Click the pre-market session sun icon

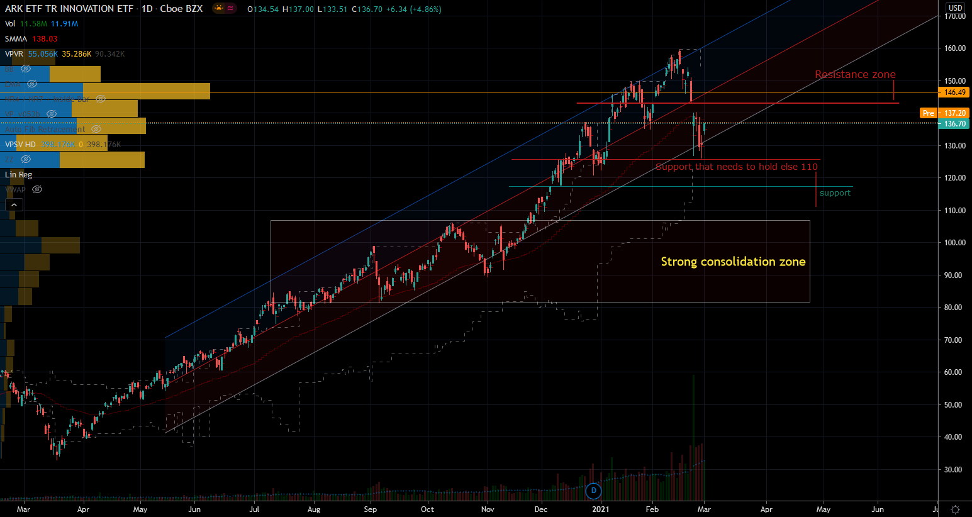click(219, 9)
